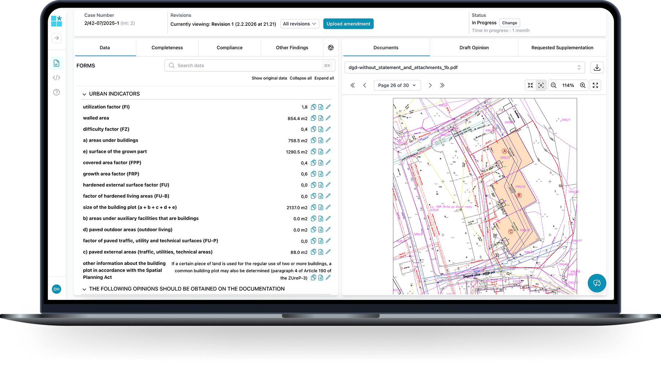This screenshot has height=365, width=661.
Task: Zoom out of the PDF viewer
Action: 553,85
